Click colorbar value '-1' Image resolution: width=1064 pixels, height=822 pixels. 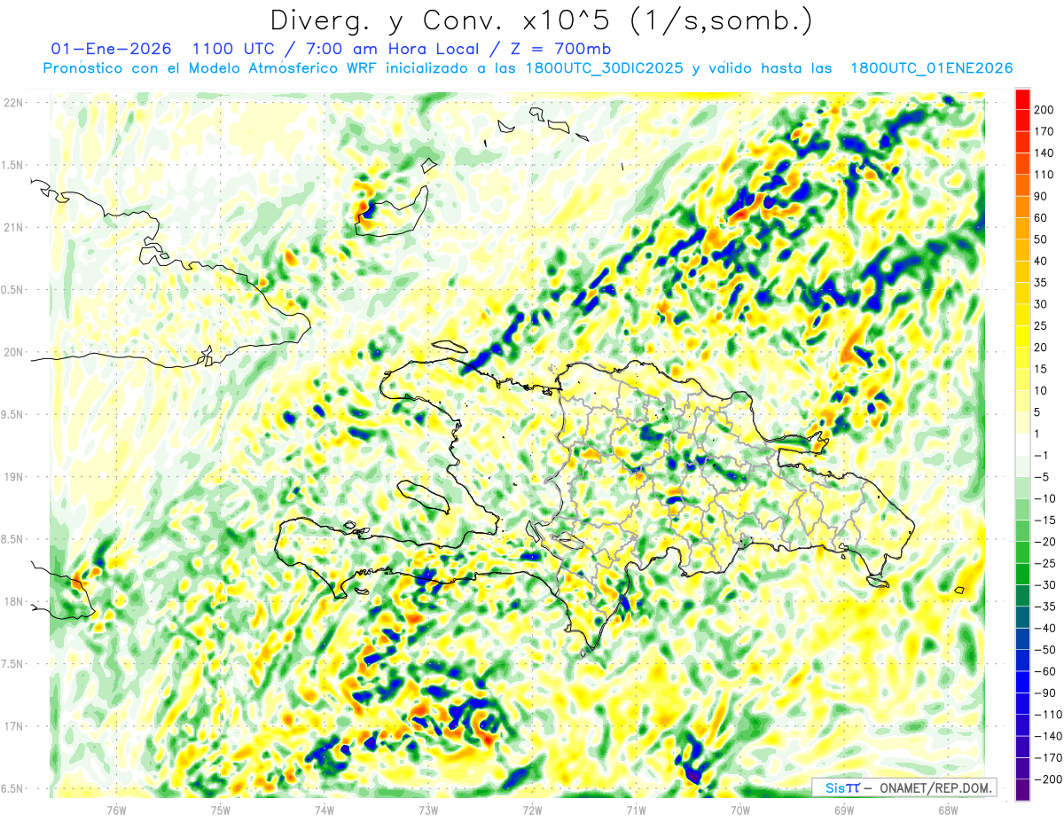tap(1043, 456)
